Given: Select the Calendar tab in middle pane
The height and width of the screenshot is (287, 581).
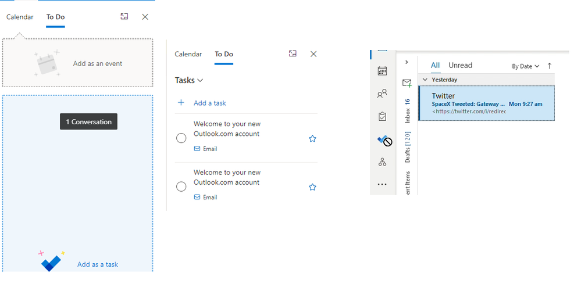Looking at the screenshot, I should pyautogui.click(x=188, y=54).
